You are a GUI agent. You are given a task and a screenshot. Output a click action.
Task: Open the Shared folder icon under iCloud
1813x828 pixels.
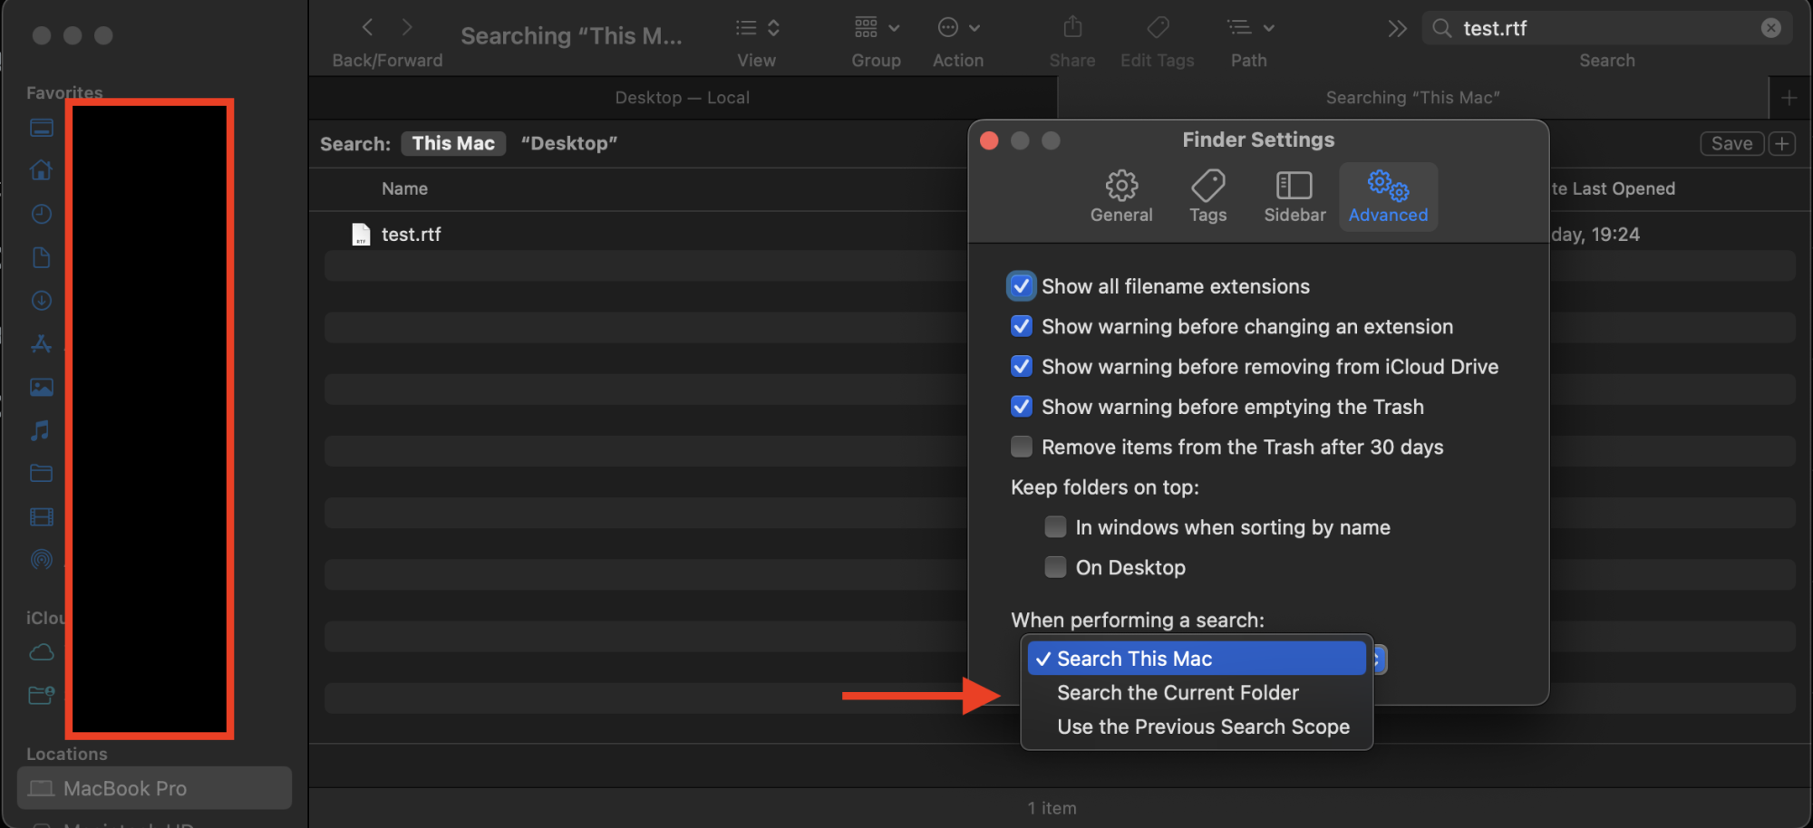click(x=42, y=695)
